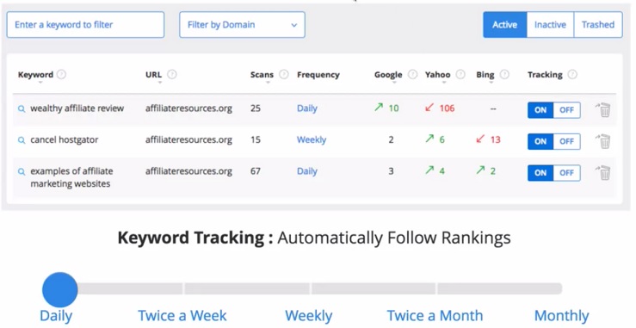Sort by Yahoo column header
636x328 pixels.
[x=438, y=75]
